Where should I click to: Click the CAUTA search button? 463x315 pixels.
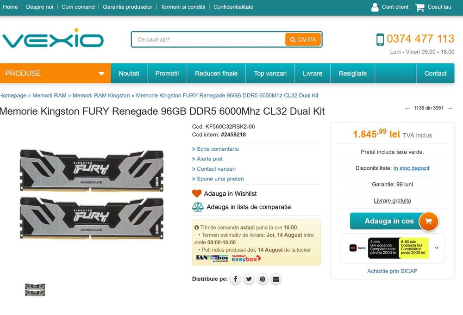pos(303,39)
